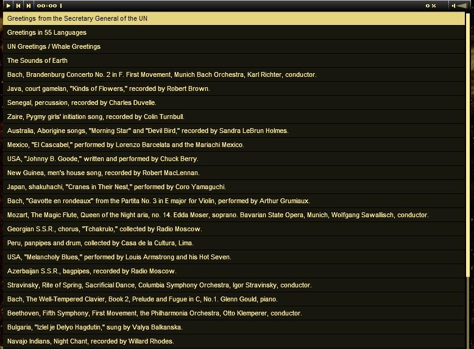
Task: Select UN Greetings / Whale Greetings
Action: point(234,46)
